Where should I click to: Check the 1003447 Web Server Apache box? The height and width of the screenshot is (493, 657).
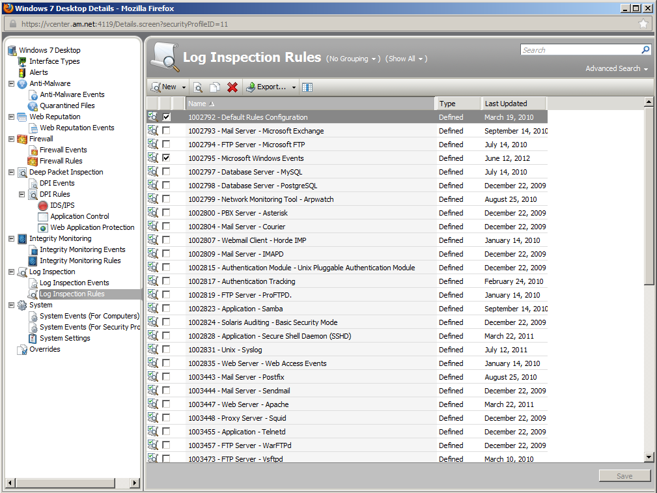[166, 404]
